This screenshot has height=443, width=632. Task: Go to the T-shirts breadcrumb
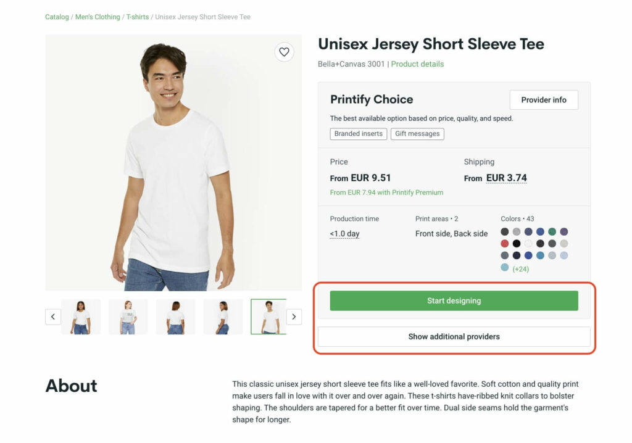pyautogui.click(x=137, y=17)
